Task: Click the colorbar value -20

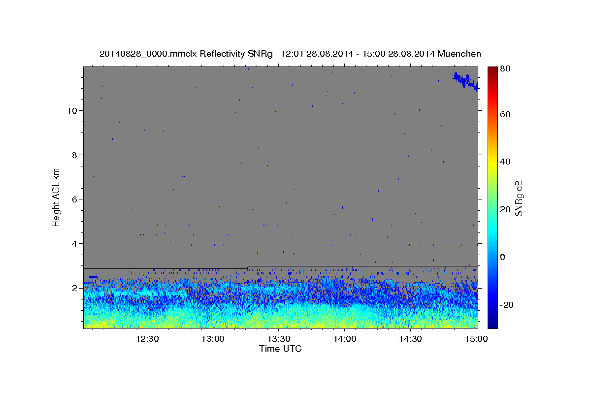Action: pos(507,305)
